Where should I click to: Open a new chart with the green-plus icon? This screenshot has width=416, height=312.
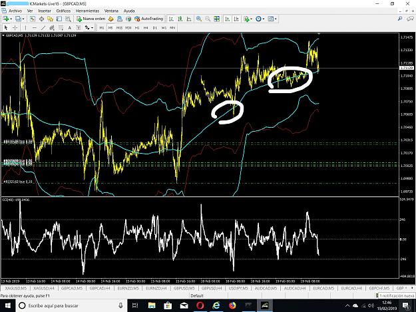(6, 19)
